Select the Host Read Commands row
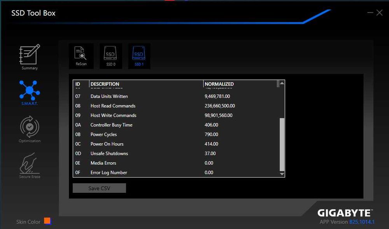 176,106
